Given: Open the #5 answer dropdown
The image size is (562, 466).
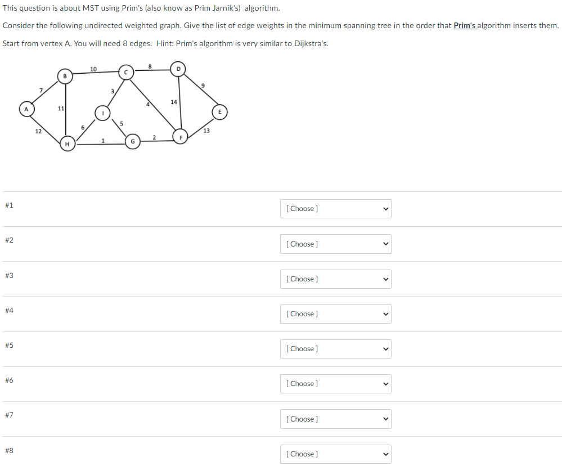Looking at the screenshot, I should [x=335, y=348].
